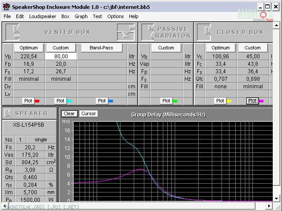Click the SpeakerShop application title icon
282x211 pixels.
[6, 7]
